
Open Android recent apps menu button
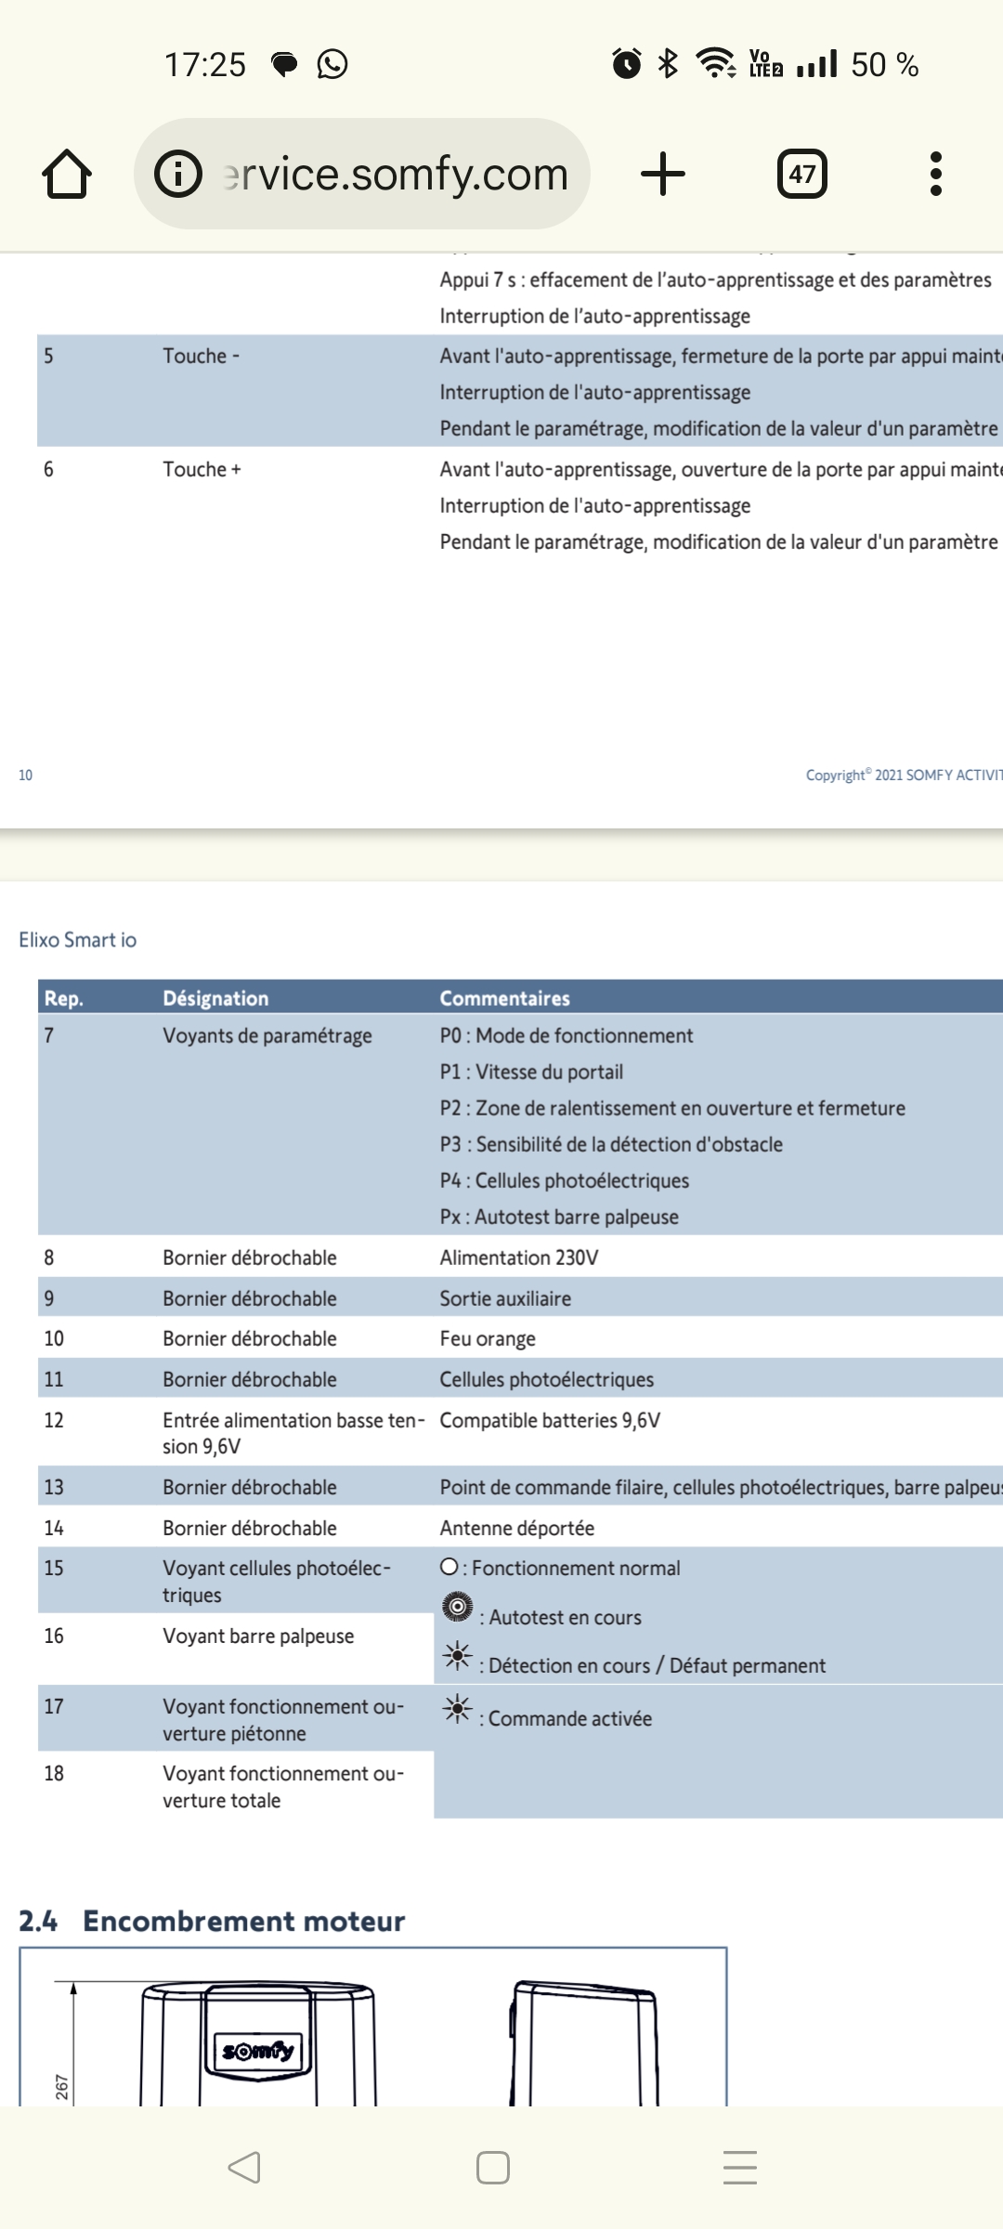(739, 2167)
